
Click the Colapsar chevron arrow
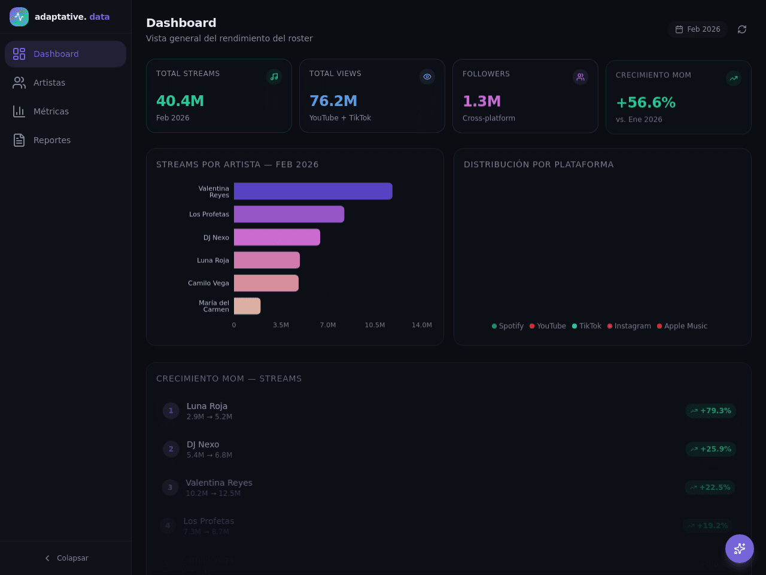(x=47, y=558)
